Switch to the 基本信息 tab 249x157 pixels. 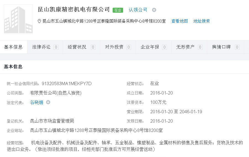pos(13,47)
